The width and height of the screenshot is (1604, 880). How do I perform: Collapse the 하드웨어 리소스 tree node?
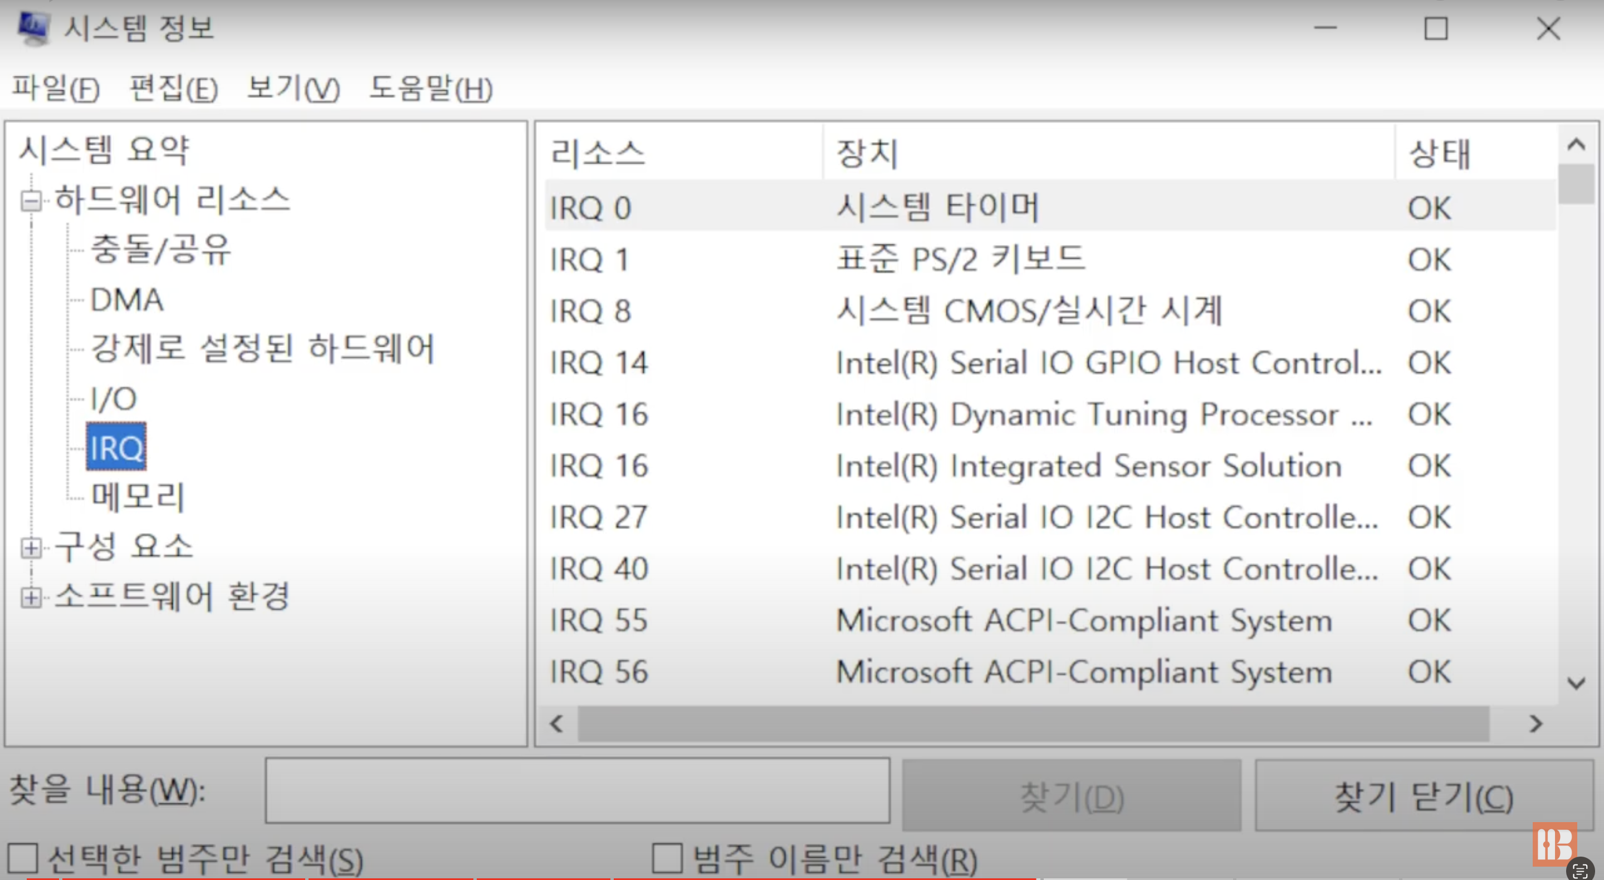(31, 201)
